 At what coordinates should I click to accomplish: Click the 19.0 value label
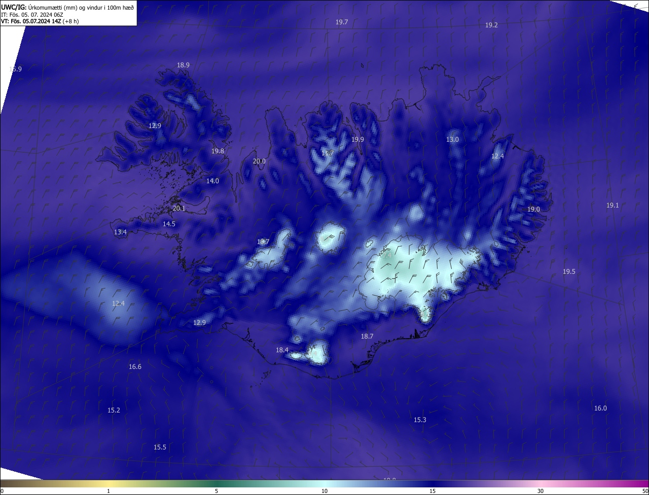[533, 210]
